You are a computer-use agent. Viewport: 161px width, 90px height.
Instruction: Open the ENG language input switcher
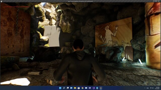click(148, 88)
